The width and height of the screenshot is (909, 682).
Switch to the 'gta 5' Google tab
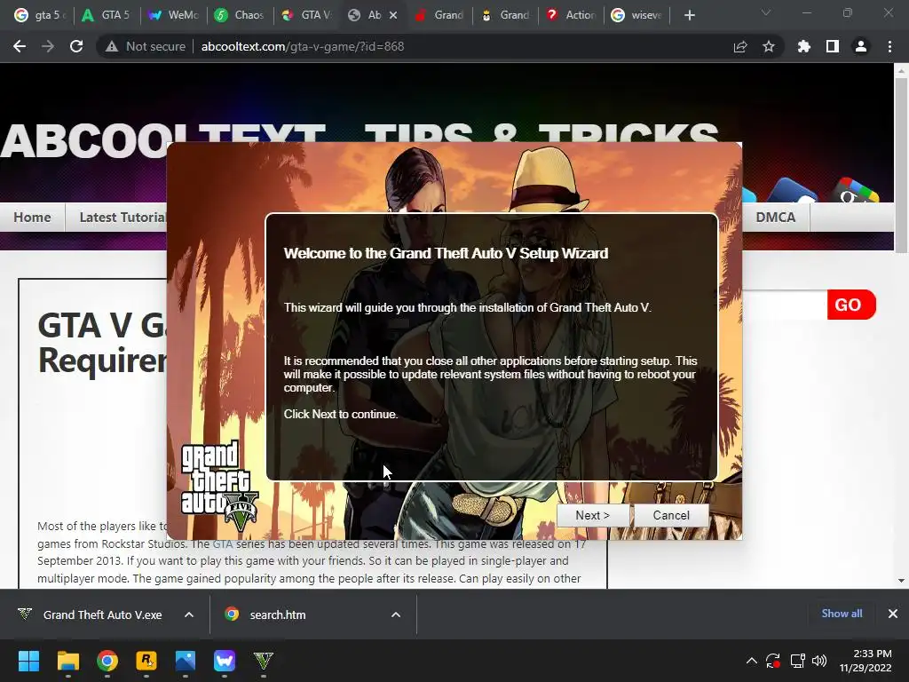pos(39,15)
